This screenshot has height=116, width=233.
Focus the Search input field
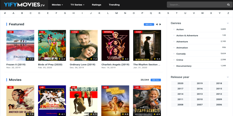point(197,5)
